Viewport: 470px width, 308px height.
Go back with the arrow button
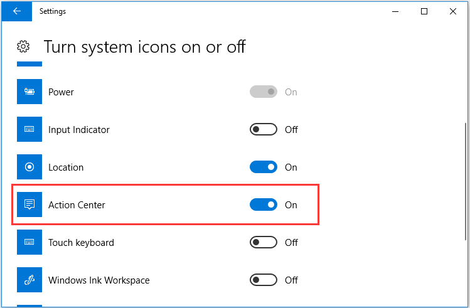17,11
